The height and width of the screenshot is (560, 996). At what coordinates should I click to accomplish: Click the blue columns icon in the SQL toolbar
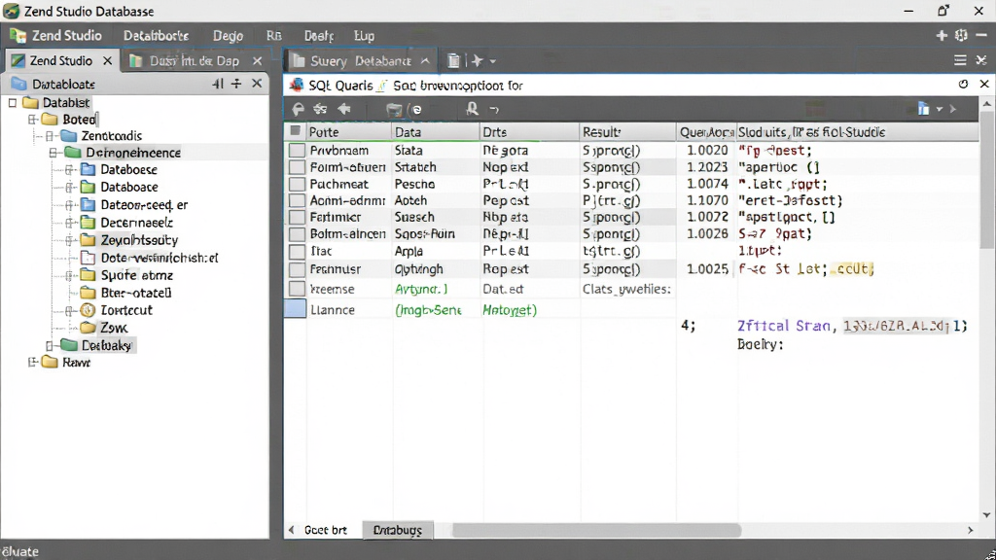click(924, 109)
